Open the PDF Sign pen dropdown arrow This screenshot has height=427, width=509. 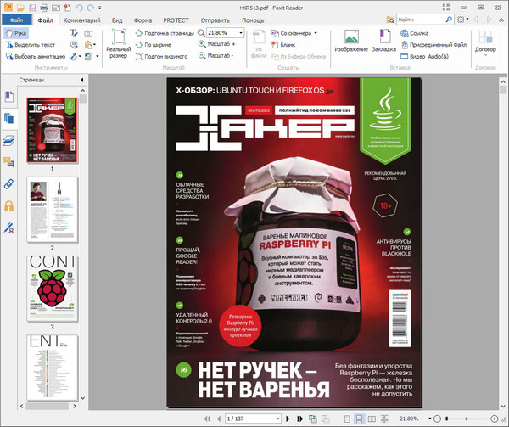[x=80, y=57]
